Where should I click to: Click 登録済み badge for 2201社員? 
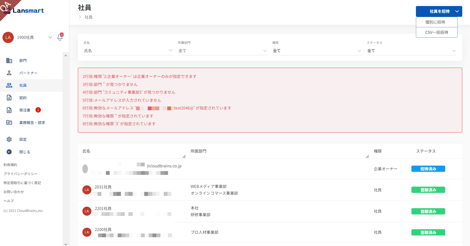click(428, 211)
